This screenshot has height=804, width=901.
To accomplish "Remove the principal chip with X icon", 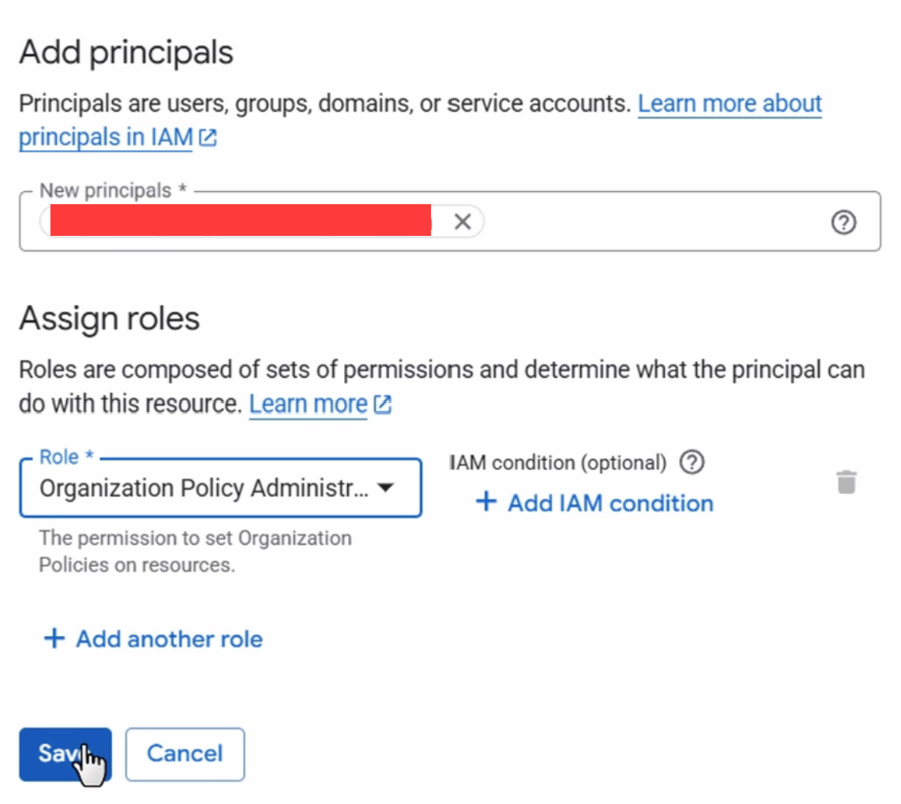I will (x=463, y=221).
